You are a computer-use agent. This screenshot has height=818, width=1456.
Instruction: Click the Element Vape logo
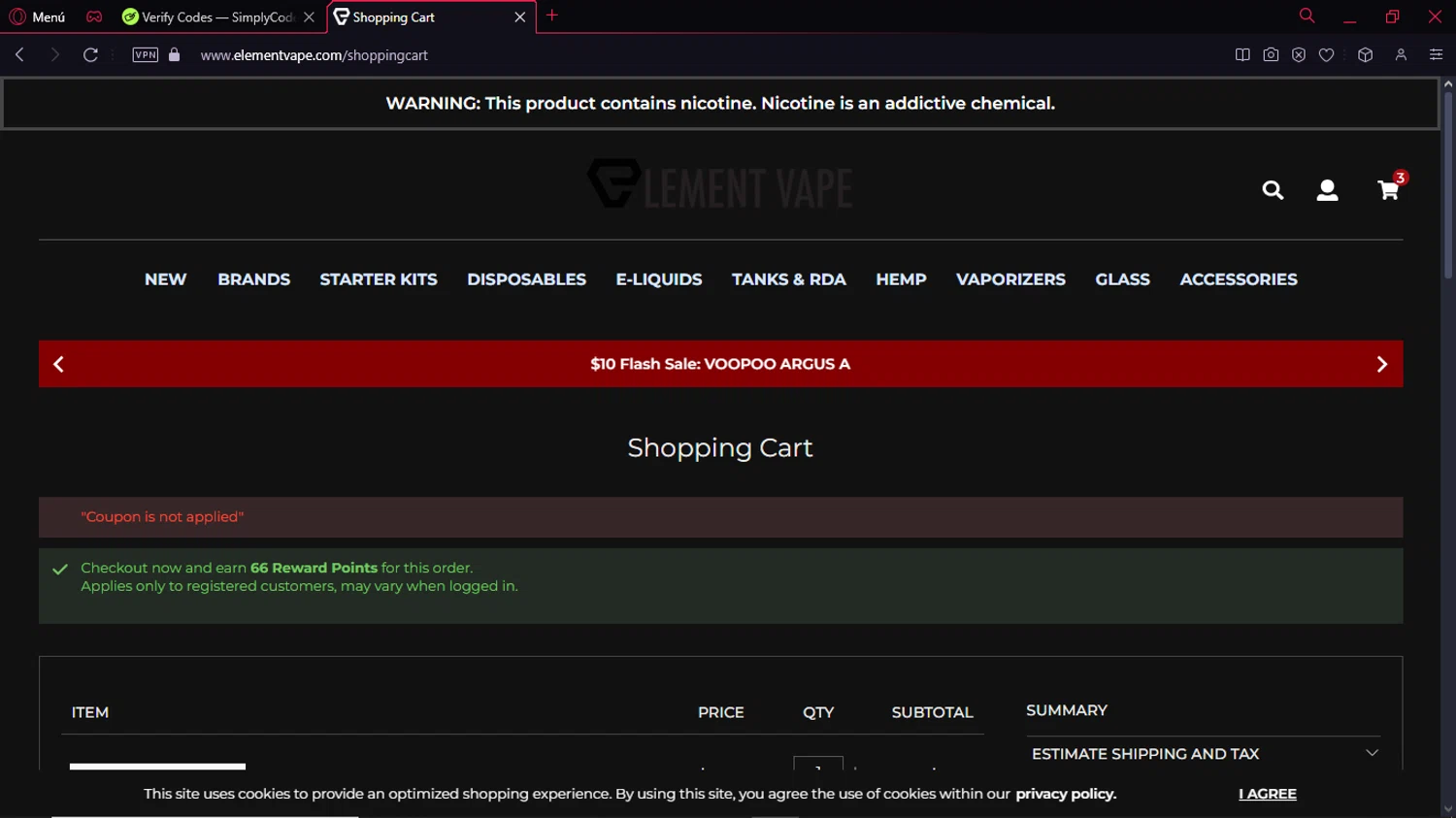(x=720, y=183)
